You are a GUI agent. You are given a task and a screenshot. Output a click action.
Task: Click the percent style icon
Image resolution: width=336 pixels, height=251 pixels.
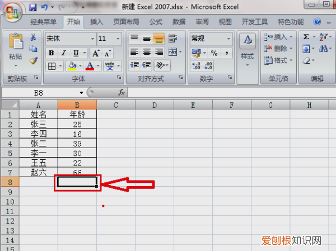pos(214,53)
